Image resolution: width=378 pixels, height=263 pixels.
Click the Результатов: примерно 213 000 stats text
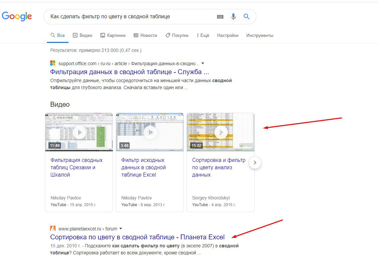[96, 51]
